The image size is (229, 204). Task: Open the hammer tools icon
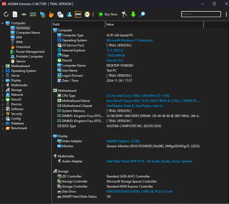(124, 14)
